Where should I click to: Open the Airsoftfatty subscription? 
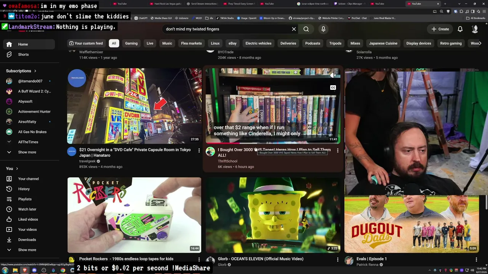(29, 122)
